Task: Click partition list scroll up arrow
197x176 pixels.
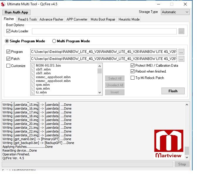Action: point(100,66)
